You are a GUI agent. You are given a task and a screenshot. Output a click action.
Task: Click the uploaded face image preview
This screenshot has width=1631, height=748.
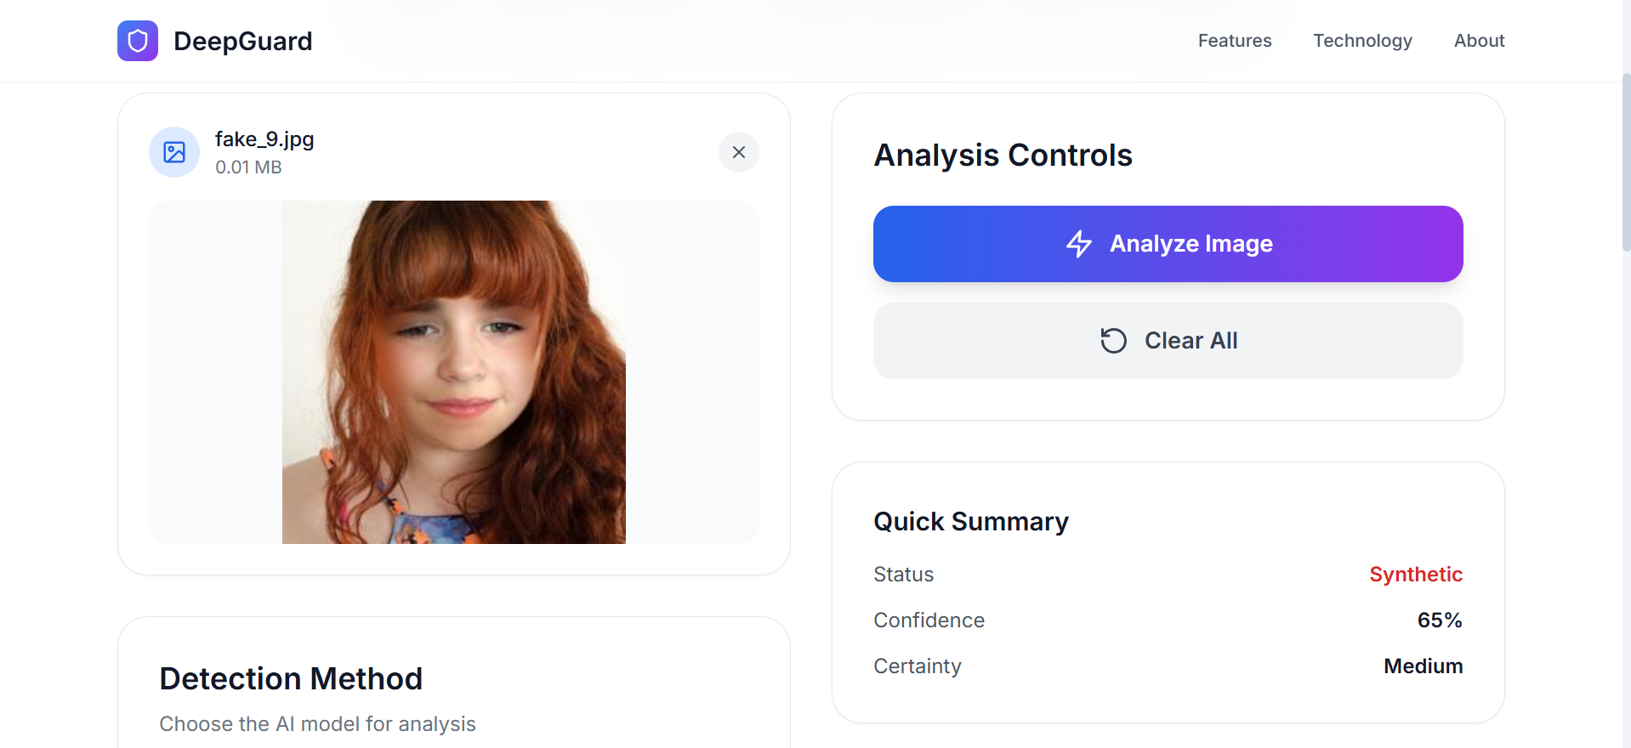coord(454,372)
